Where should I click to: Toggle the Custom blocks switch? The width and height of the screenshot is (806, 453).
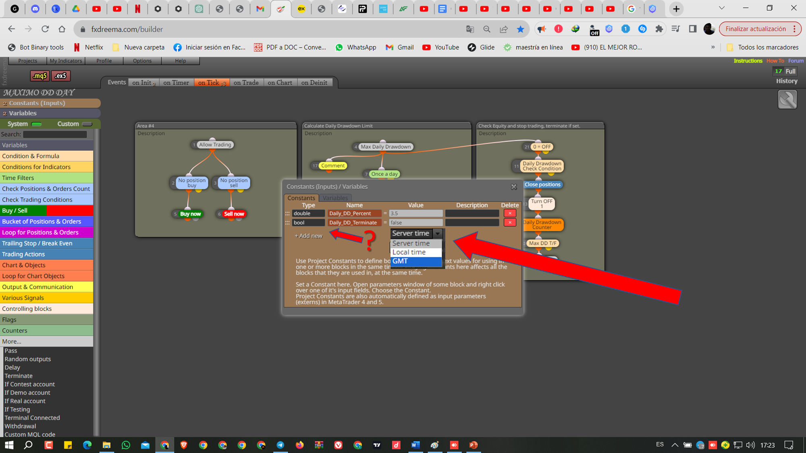pyautogui.click(x=87, y=124)
